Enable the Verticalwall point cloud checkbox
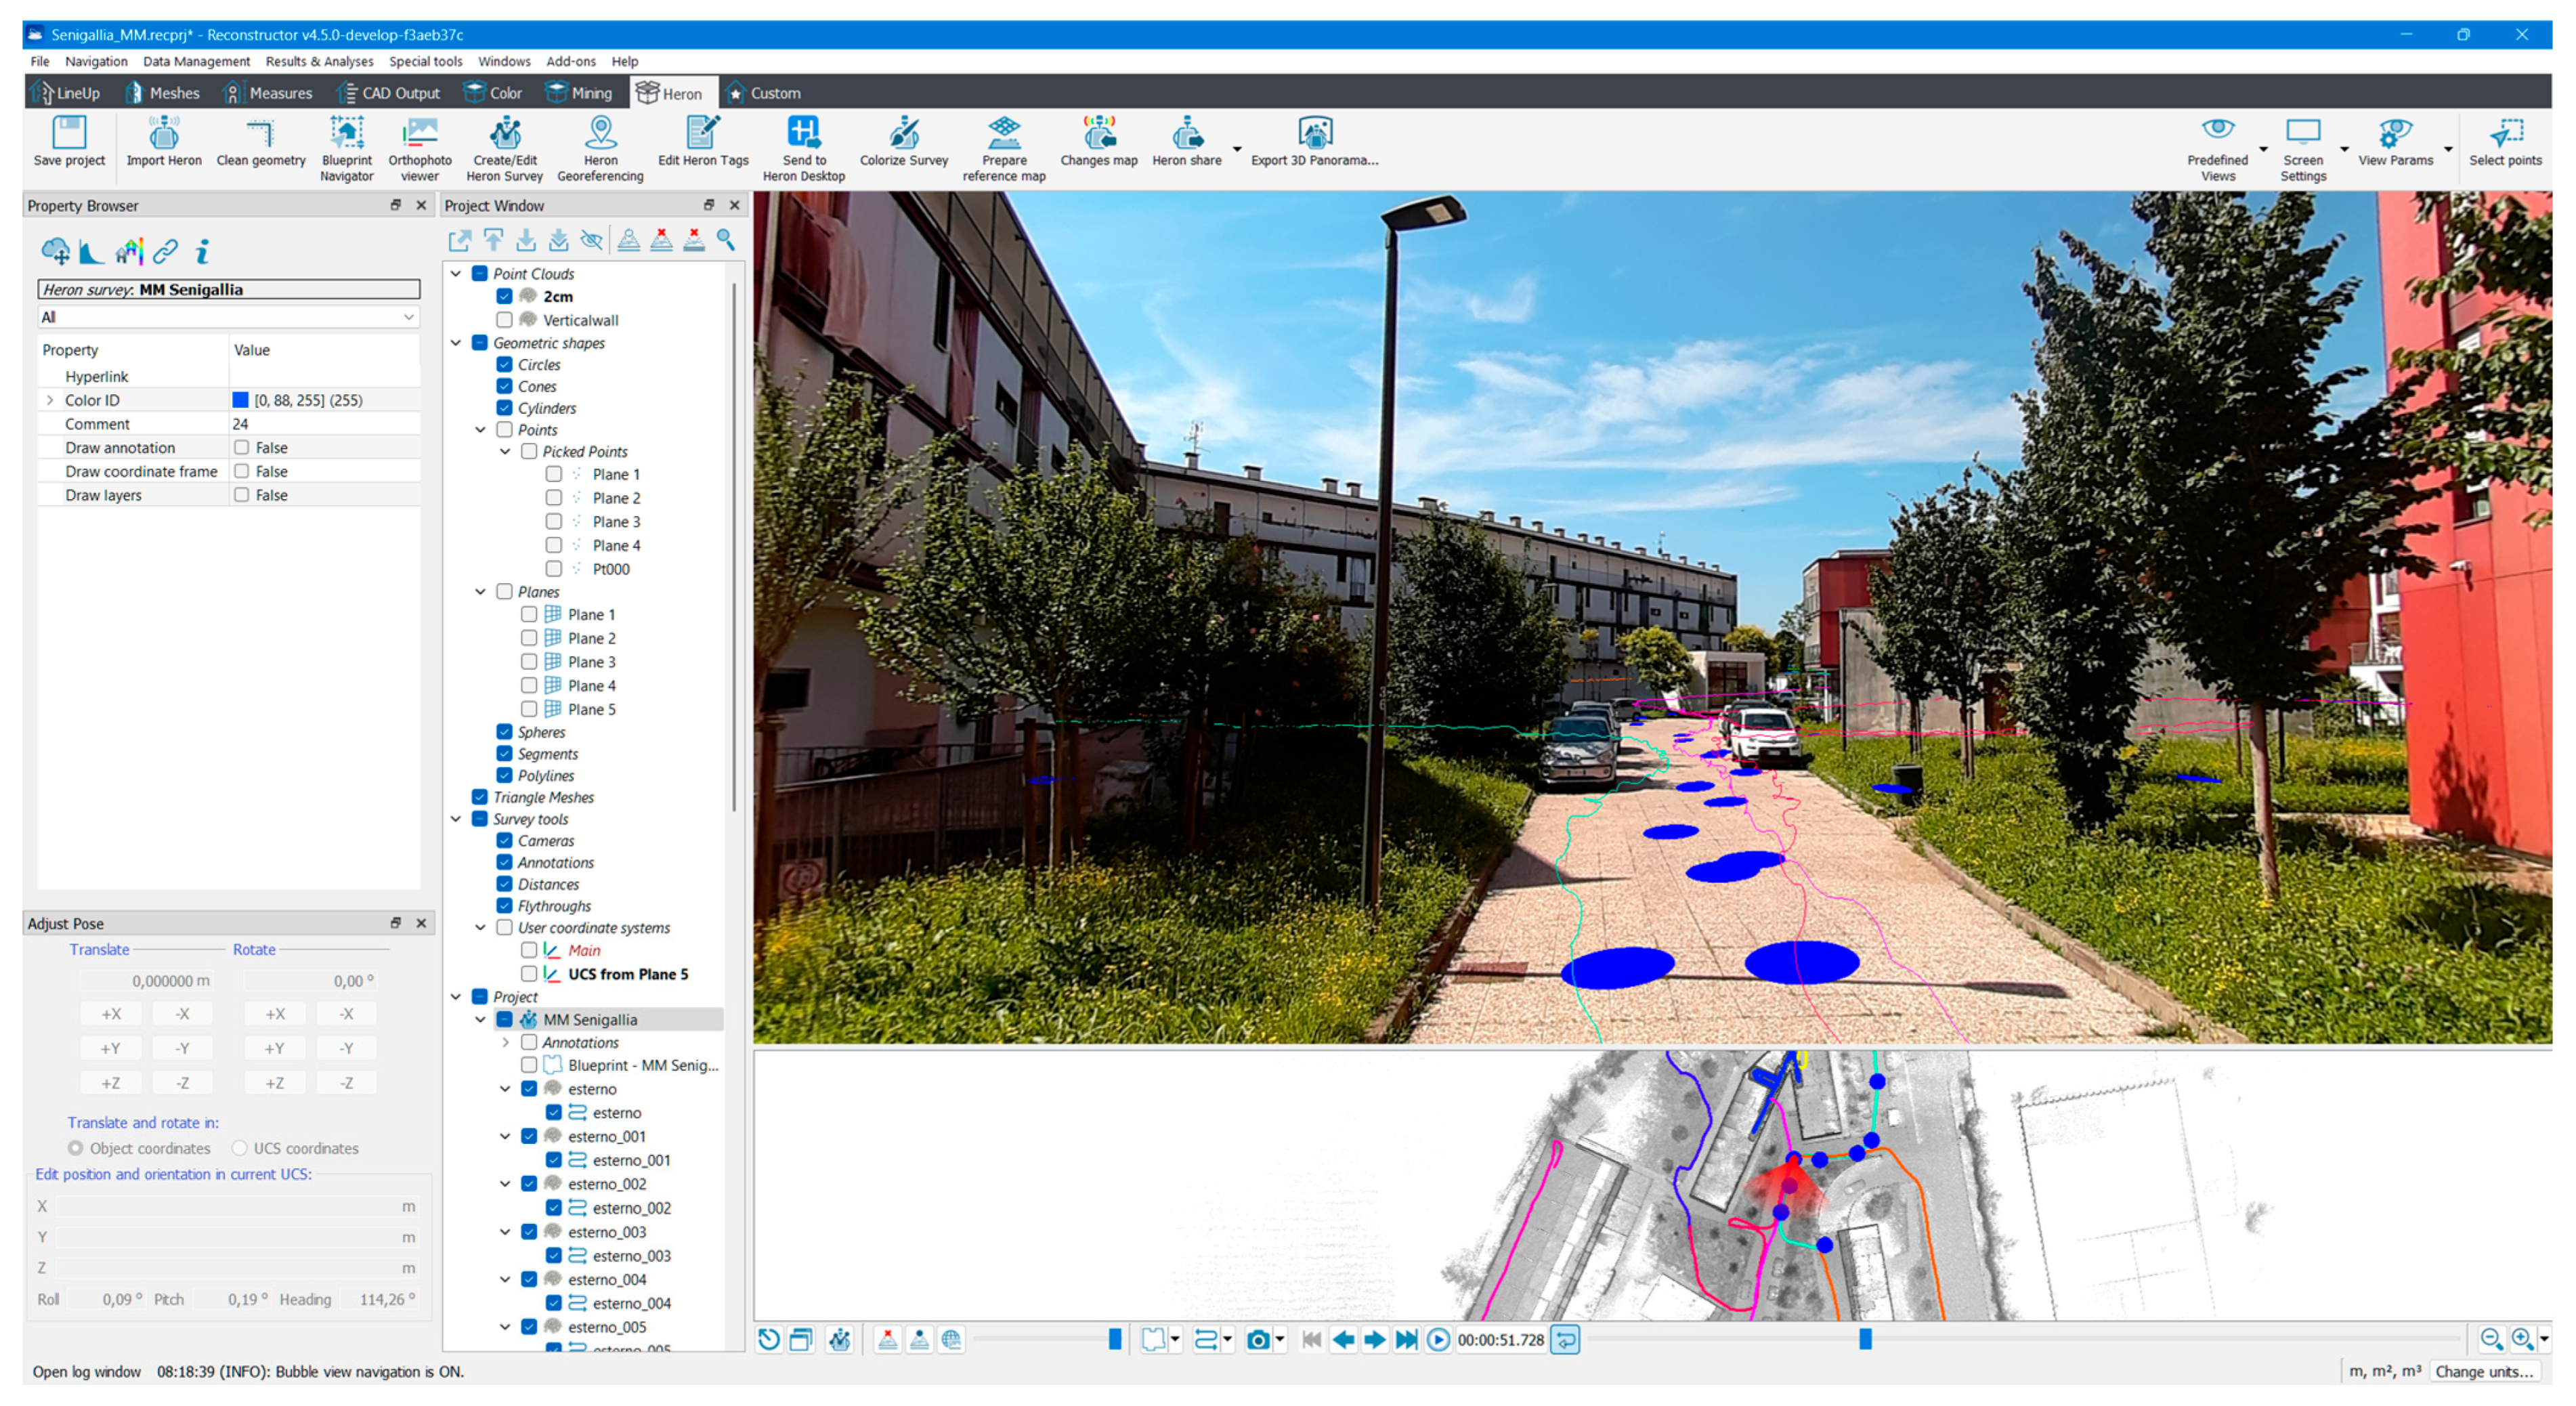This screenshot has height=1406, width=2576. 505,320
